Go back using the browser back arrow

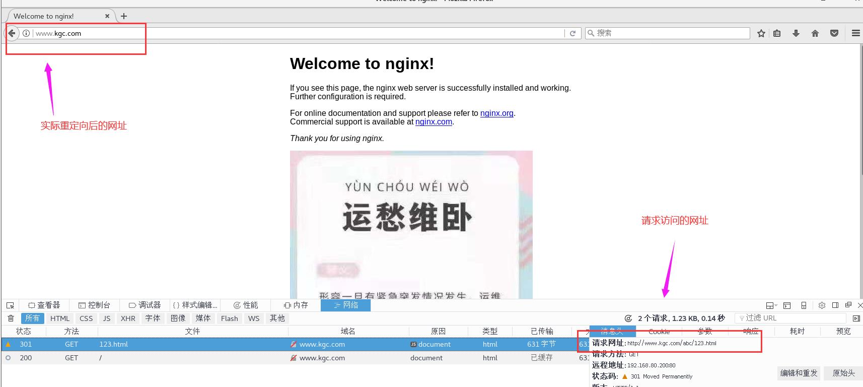pyautogui.click(x=12, y=33)
